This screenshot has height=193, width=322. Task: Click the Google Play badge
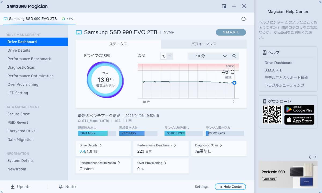299,109
